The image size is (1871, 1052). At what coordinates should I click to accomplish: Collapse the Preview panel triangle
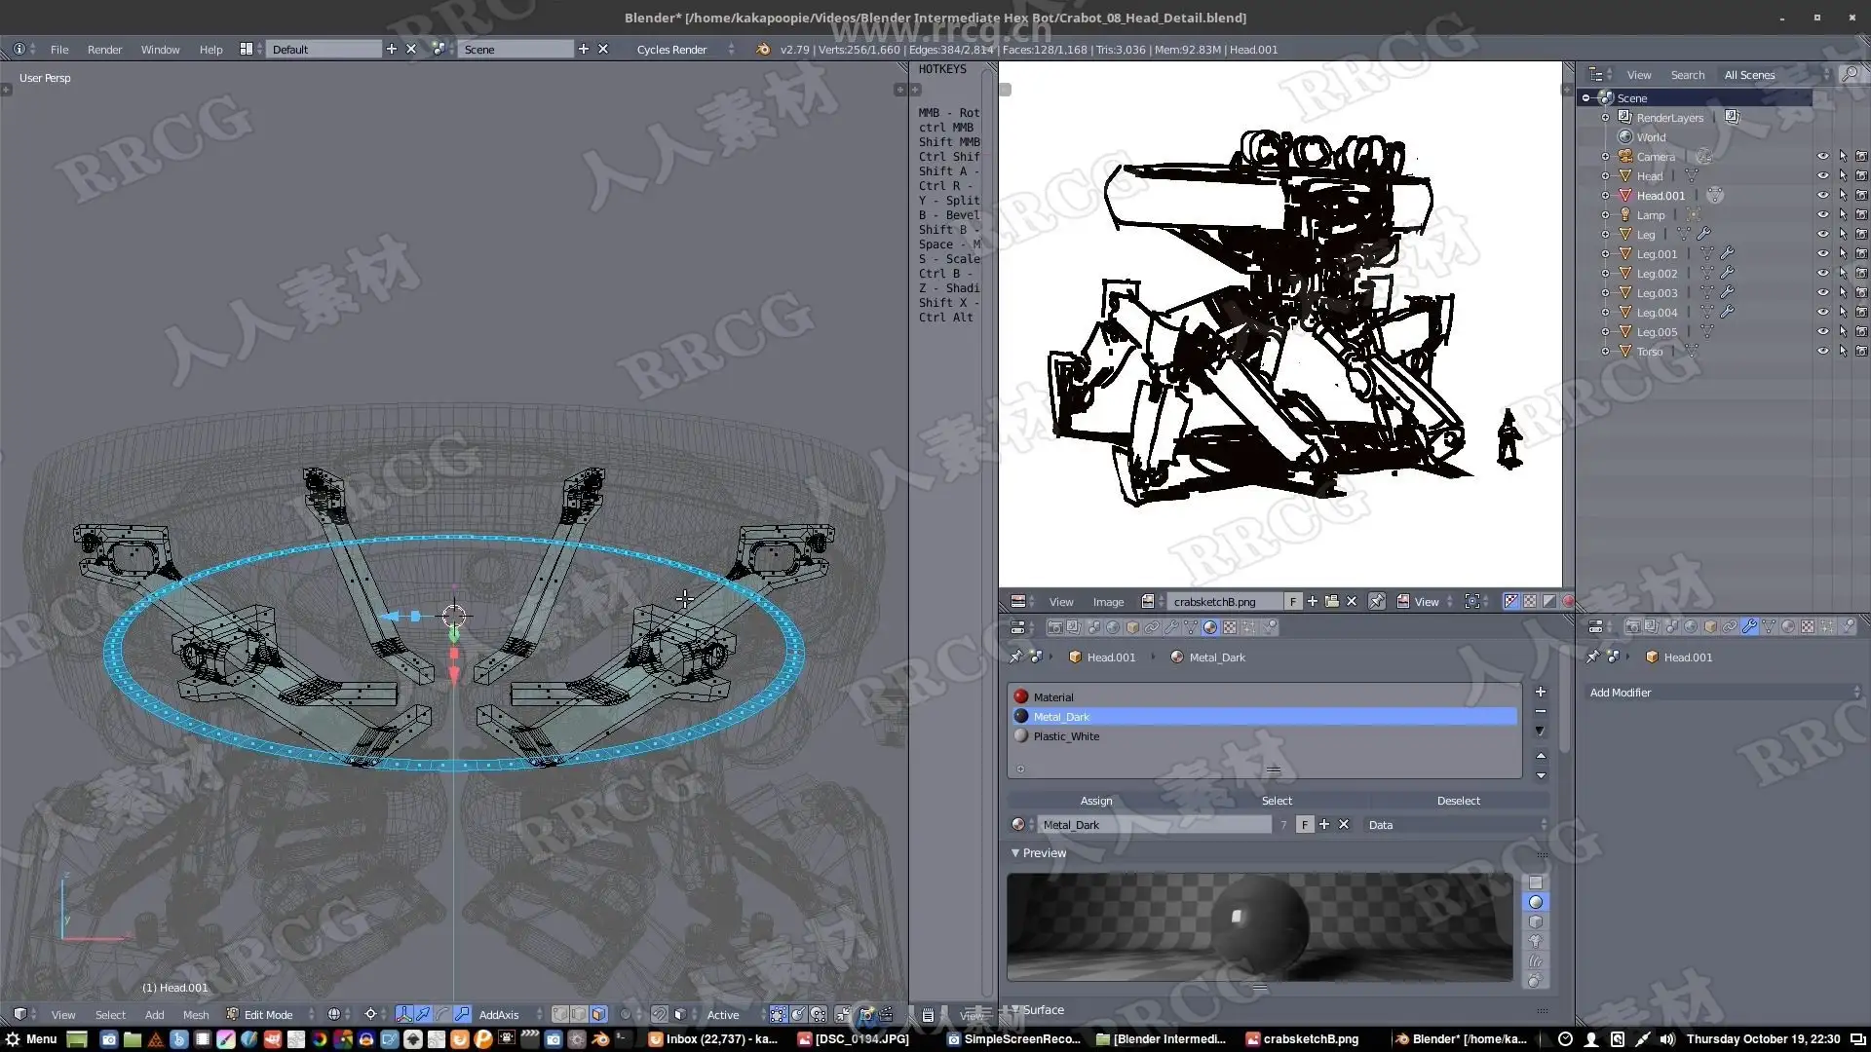[x=1015, y=853]
